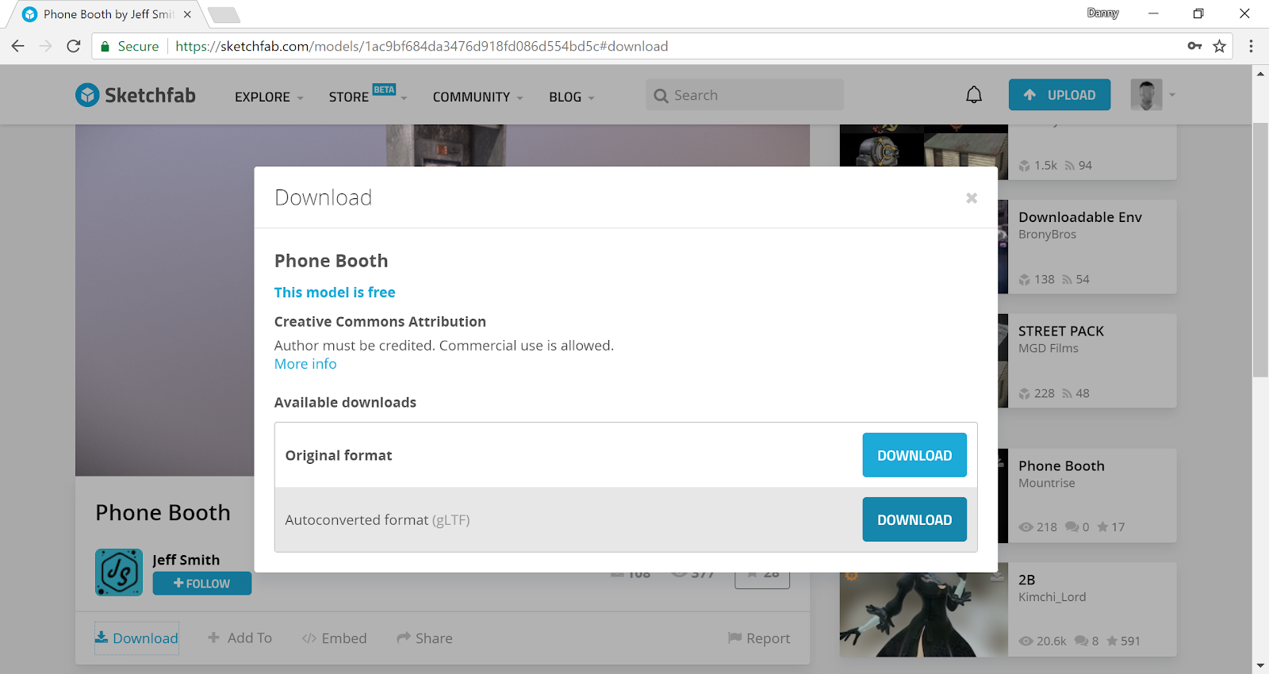Screen dimensions: 1269x674
Task: Click the page scrollbar up arrow
Action: coord(1260,74)
